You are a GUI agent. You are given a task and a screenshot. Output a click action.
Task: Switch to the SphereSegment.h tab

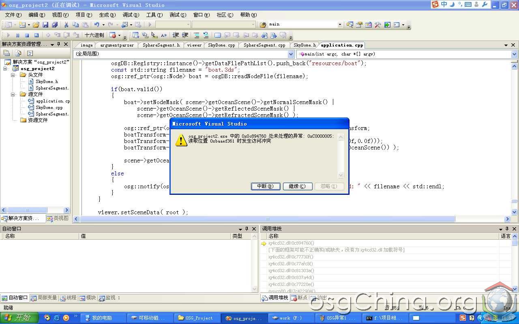pyautogui.click(x=161, y=45)
